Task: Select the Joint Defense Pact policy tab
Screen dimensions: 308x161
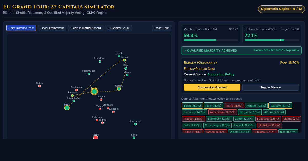Action: 21,28
